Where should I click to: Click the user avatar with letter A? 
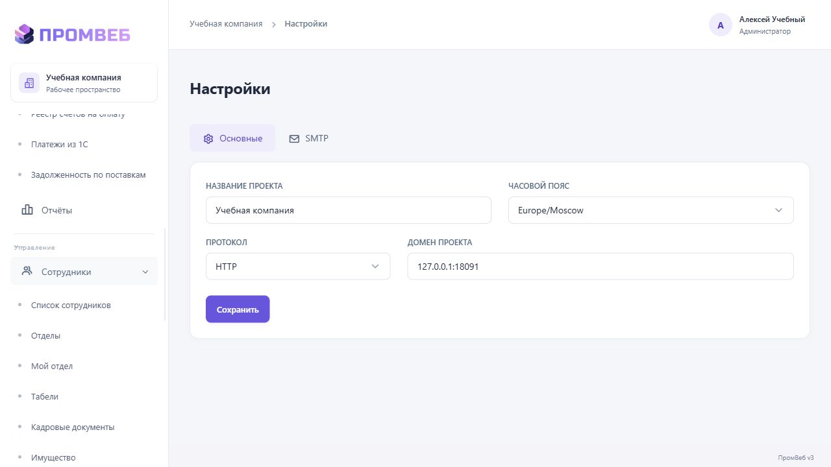click(721, 25)
